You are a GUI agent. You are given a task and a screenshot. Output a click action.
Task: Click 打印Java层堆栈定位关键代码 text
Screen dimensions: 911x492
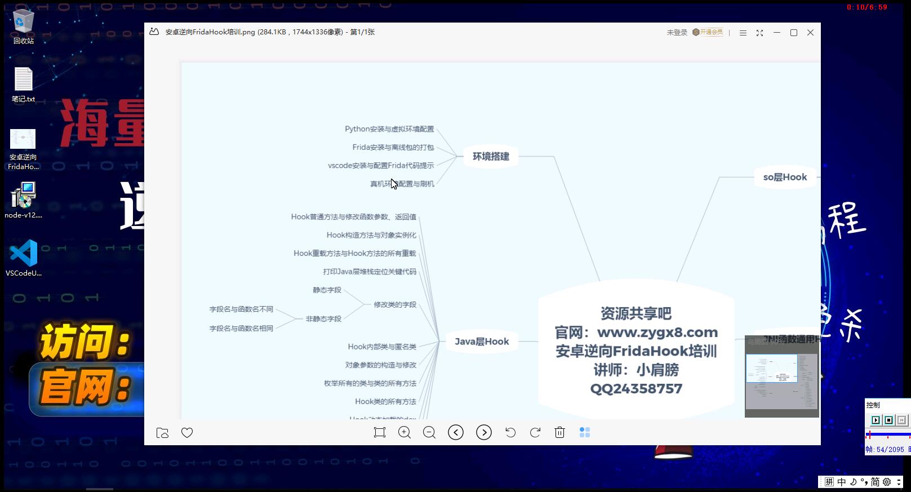(370, 272)
